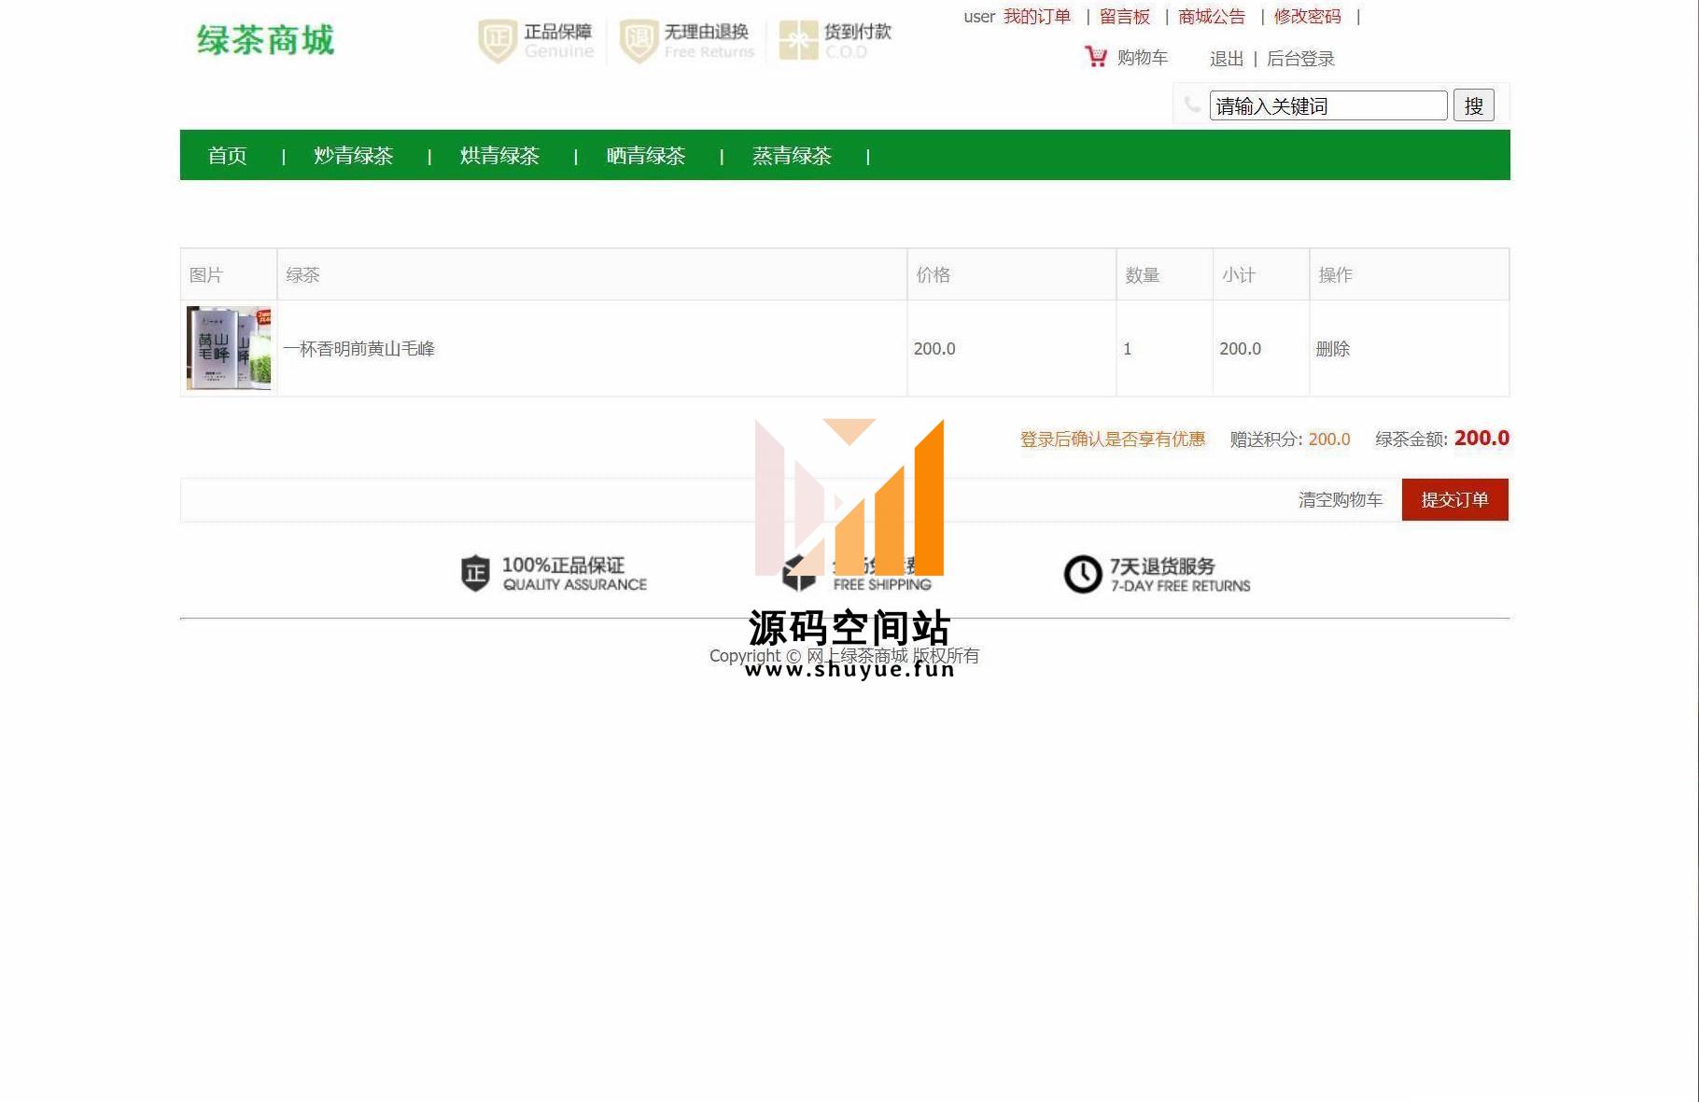Click the free shipping box icon
The width and height of the screenshot is (1699, 1102).
[x=799, y=575]
